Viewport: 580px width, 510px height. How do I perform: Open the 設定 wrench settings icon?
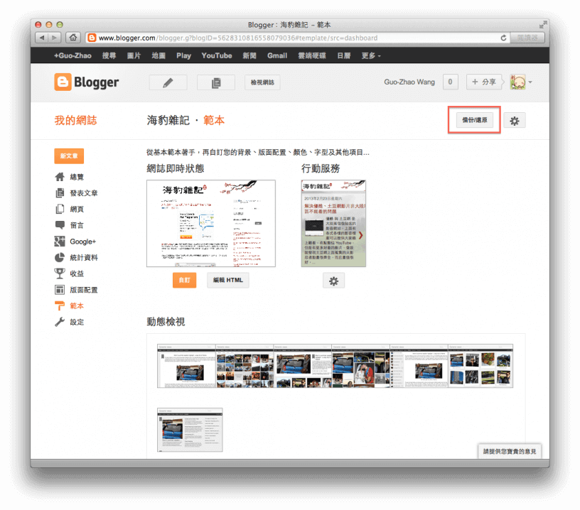(x=60, y=322)
